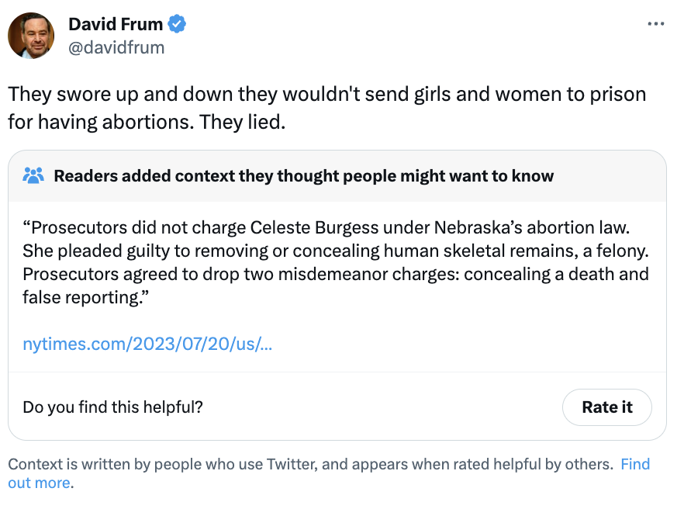Open the nytimes.com article link
This screenshot has height=509, width=684.
tap(147, 344)
